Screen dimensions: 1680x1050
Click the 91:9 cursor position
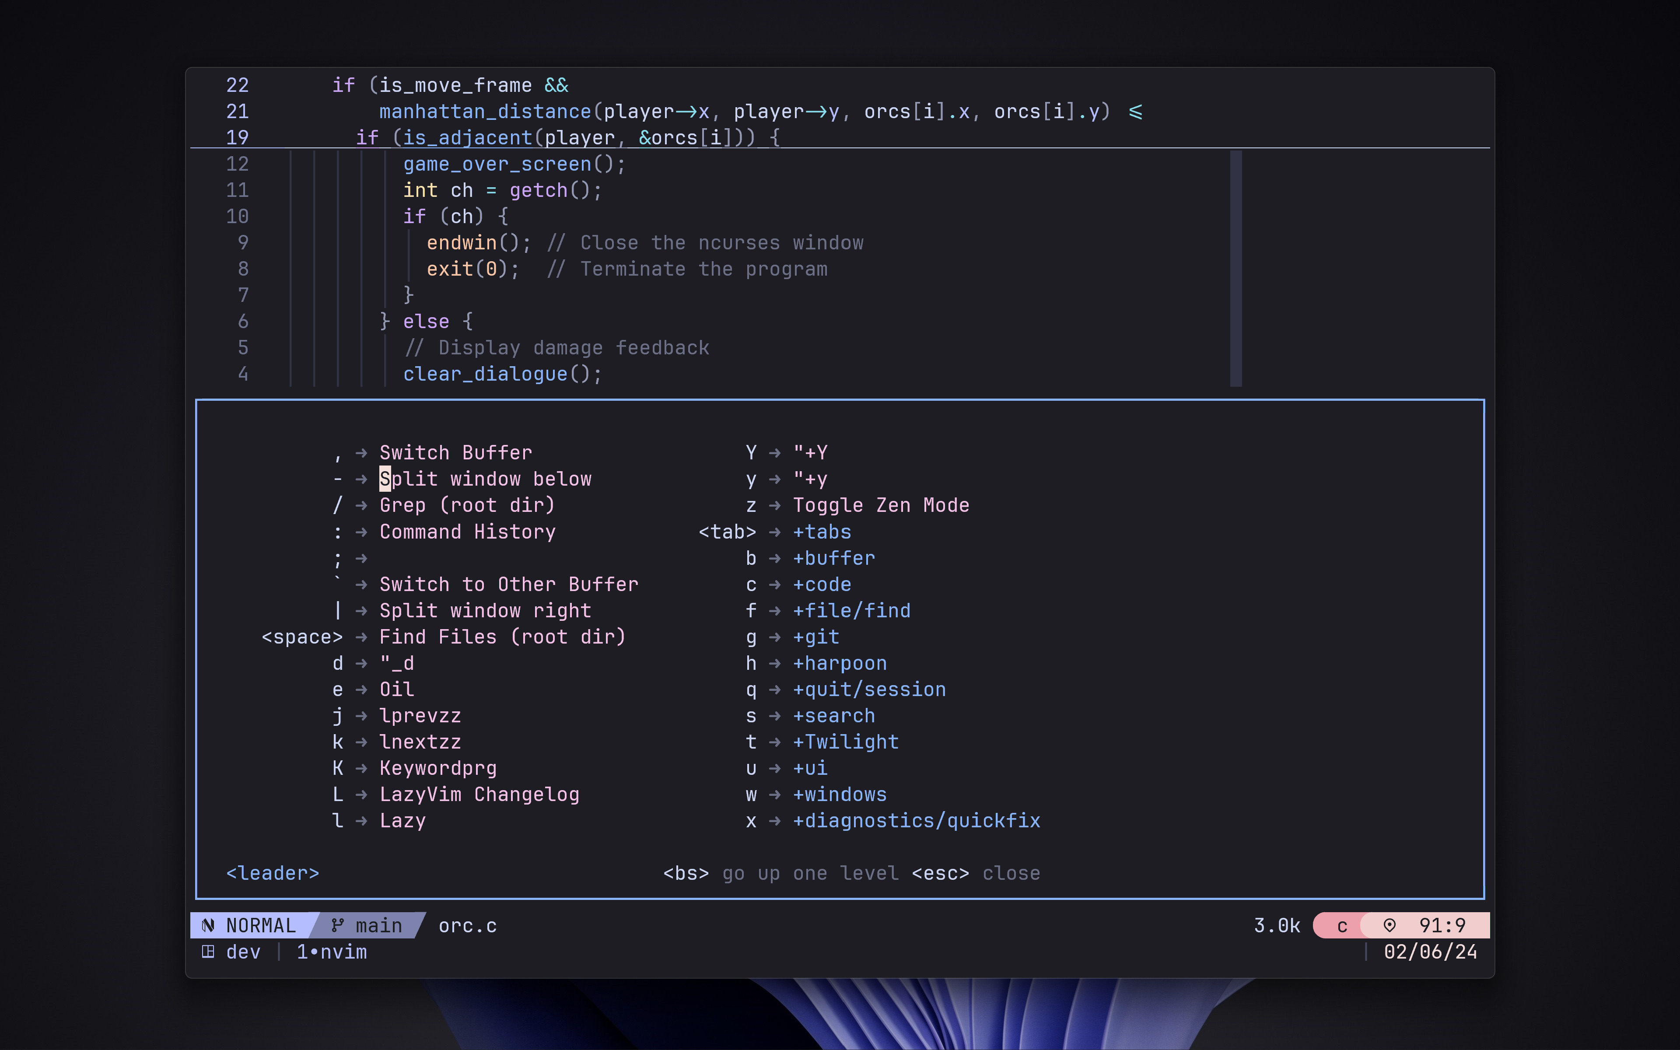click(1442, 926)
